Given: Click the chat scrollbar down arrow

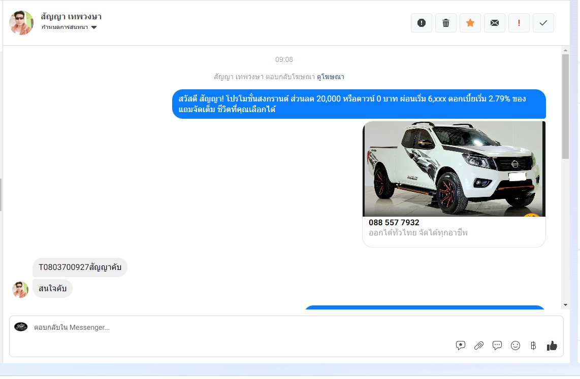Looking at the screenshot, I should click(565, 305).
